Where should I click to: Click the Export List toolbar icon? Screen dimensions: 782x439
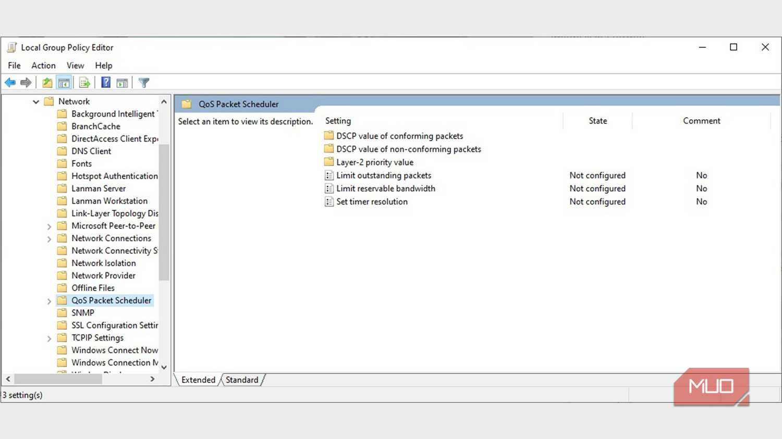pyautogui.click(x=84, y=83)
